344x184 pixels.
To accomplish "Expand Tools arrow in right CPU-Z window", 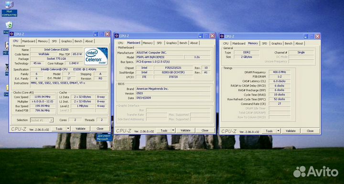I will click(x=279, y=131).
